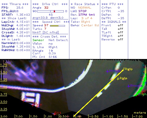
Task: Click the yellow TRgtp marker cross
Action: [x=123, y=70]
